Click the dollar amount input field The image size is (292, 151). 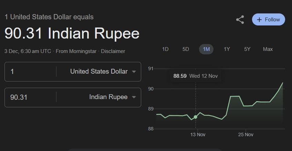coord(31,72)
